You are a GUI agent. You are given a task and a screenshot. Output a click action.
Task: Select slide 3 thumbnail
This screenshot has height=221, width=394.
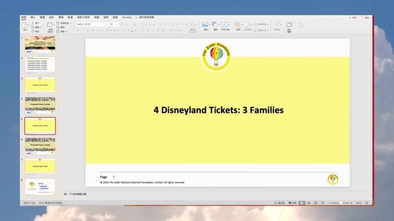(x=40, y=85)
